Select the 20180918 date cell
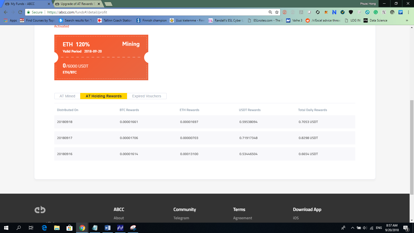The image size is (414, 233). point(65,122)
